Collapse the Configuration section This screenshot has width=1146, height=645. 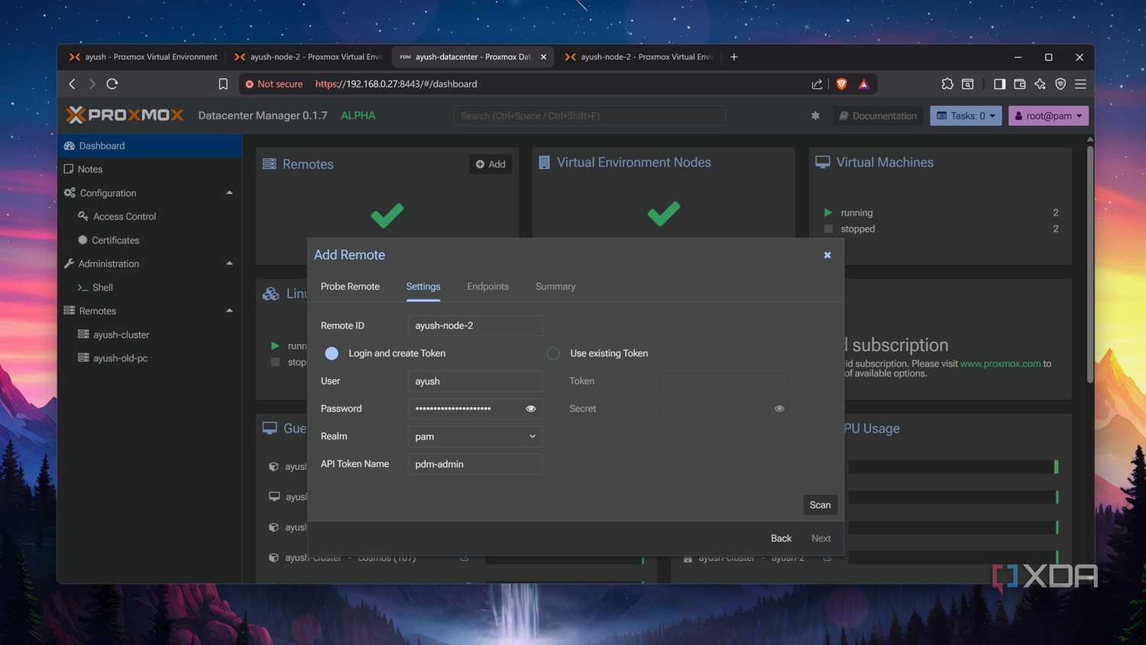pos(229,193)
